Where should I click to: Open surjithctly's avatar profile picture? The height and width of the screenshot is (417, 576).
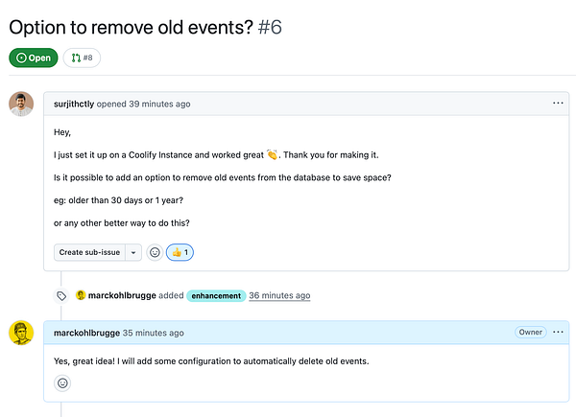coord(21,104)
